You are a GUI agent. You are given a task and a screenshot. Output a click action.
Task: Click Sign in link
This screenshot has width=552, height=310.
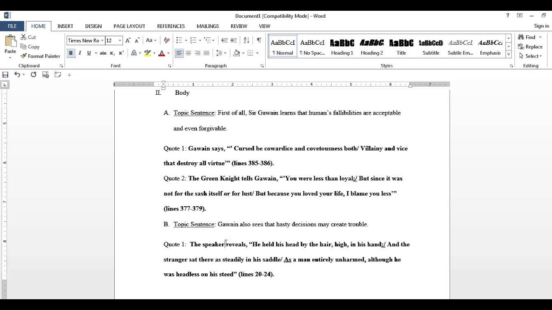coord(542,26)
